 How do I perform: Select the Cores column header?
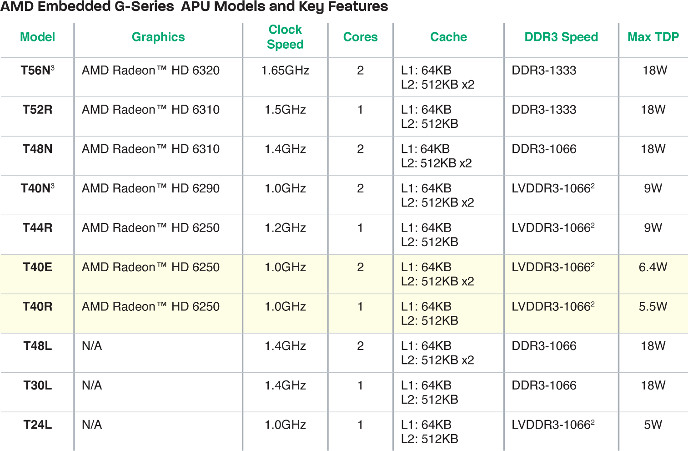(x=360, y=37)
